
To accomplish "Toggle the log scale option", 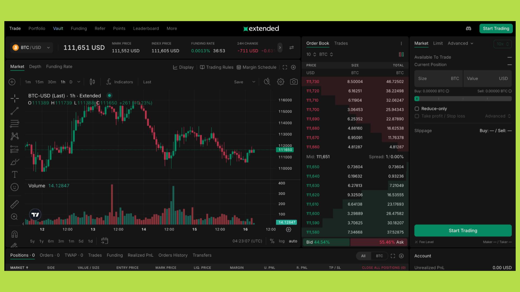I will point(282,241).
